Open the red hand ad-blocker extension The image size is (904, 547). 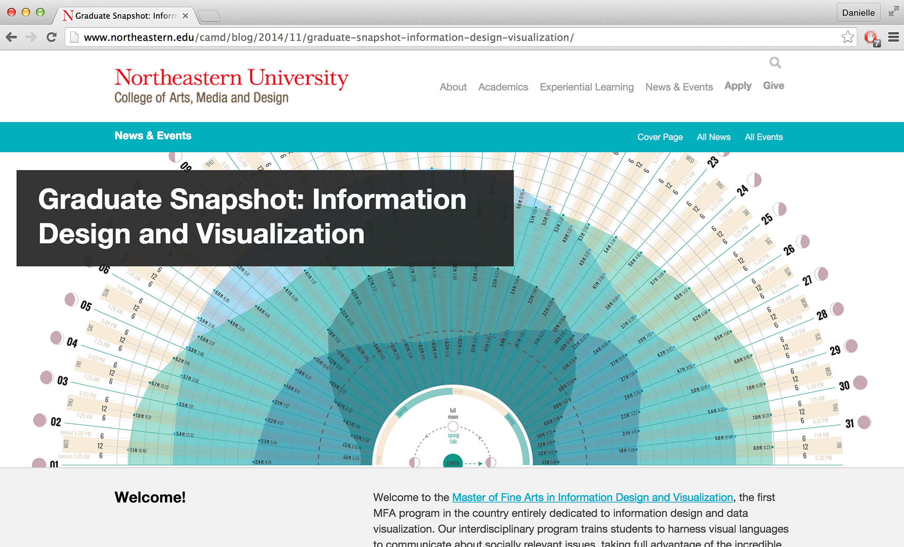coord(871,37)
